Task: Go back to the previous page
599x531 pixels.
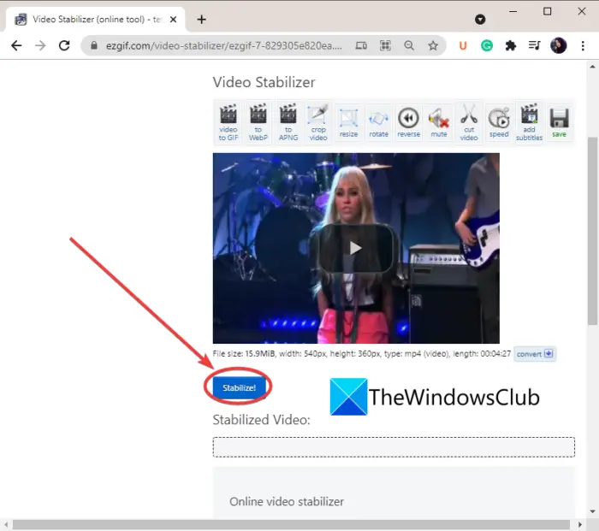Action: (16, 46)
